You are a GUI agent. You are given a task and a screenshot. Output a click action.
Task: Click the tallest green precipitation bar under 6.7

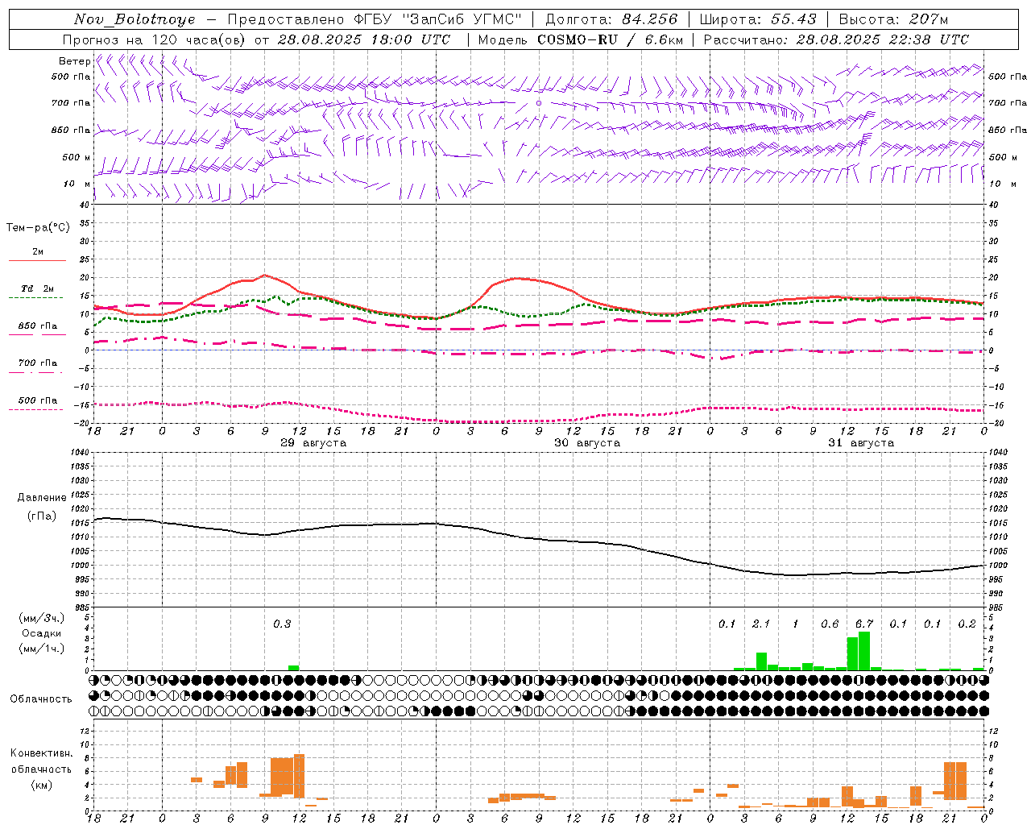[864, 651]
